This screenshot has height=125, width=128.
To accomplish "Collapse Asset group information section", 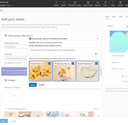I will [x=97, y=36].
